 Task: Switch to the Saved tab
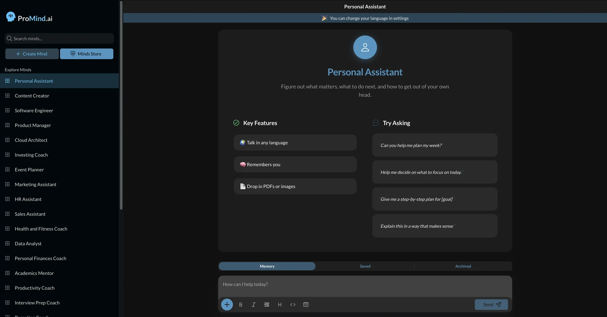tap(365, 266)
